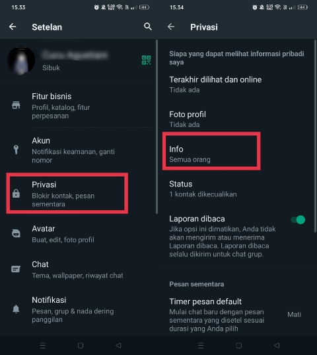Tap the Chat settings icon

[x=16, y=269]
